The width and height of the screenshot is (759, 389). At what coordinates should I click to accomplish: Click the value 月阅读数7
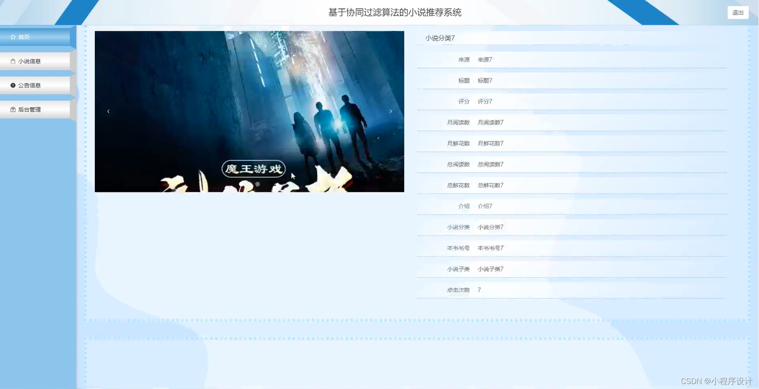[491, 122]
